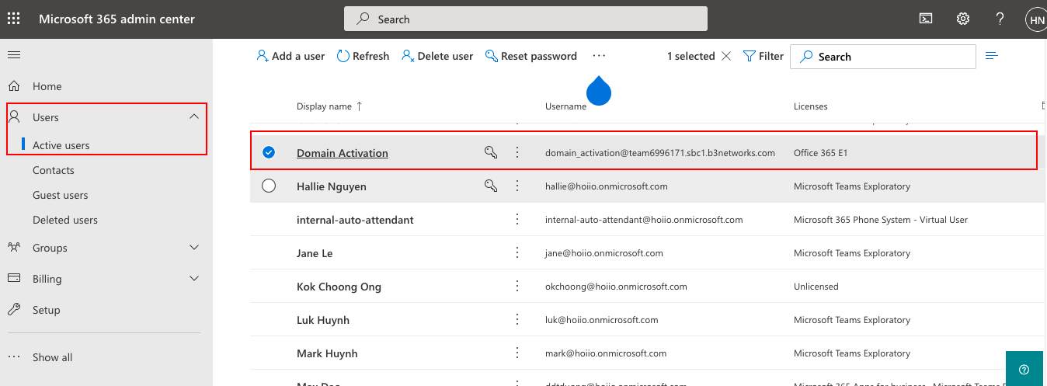
Task: Open more actions for Kok Choong Ong
Action: [x=517, y=287]
